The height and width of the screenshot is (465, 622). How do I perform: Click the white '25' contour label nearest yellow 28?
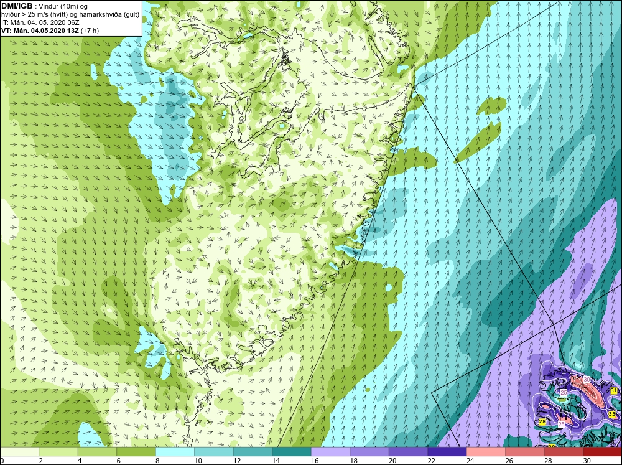coord(561,424)
